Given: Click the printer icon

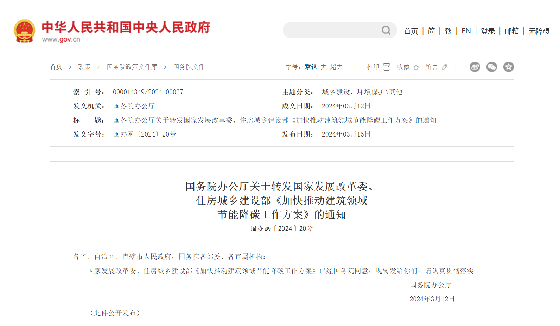Looking at the screenshot, I should pyautogui.click(x=386, y=67).
